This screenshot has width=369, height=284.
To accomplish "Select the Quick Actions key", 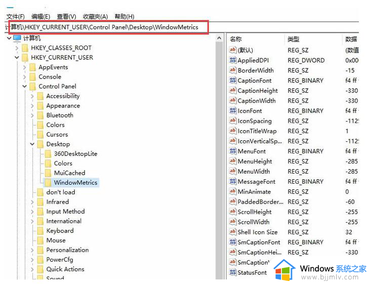I will (x=65, y=269).
